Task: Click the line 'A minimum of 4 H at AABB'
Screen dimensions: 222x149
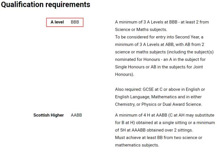Action: 165,115
